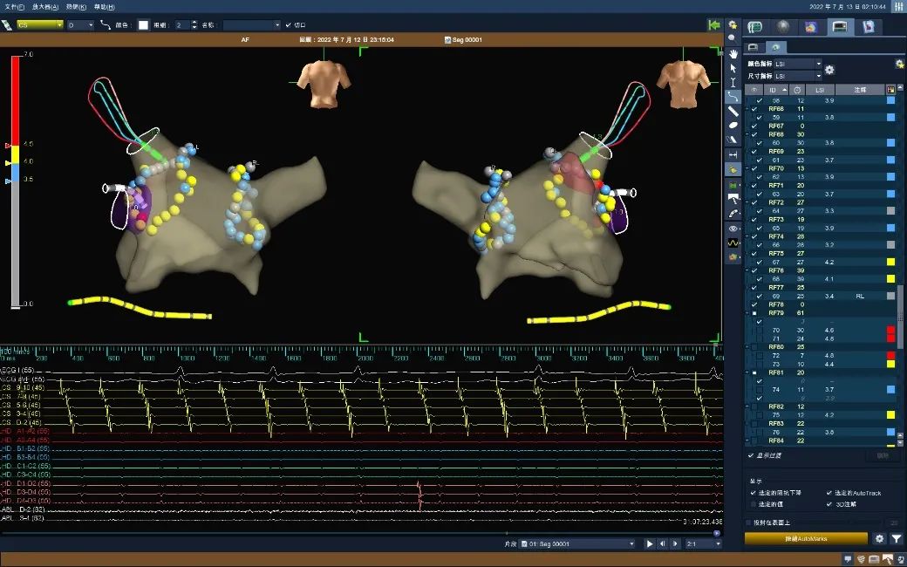Click the green chip tool icon

coord(733,185)
